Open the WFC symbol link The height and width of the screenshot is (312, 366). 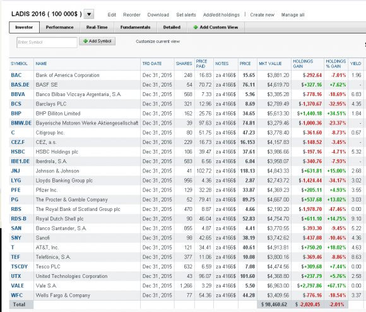pyautogui.click(x=17, y=296)
